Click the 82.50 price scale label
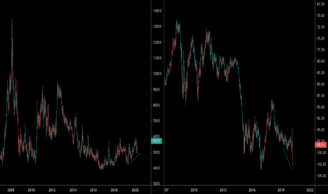The image size is (328, 194). coord(321,73)
